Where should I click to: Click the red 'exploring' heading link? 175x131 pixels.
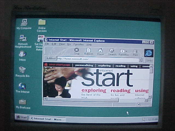(x=94, y=90)
